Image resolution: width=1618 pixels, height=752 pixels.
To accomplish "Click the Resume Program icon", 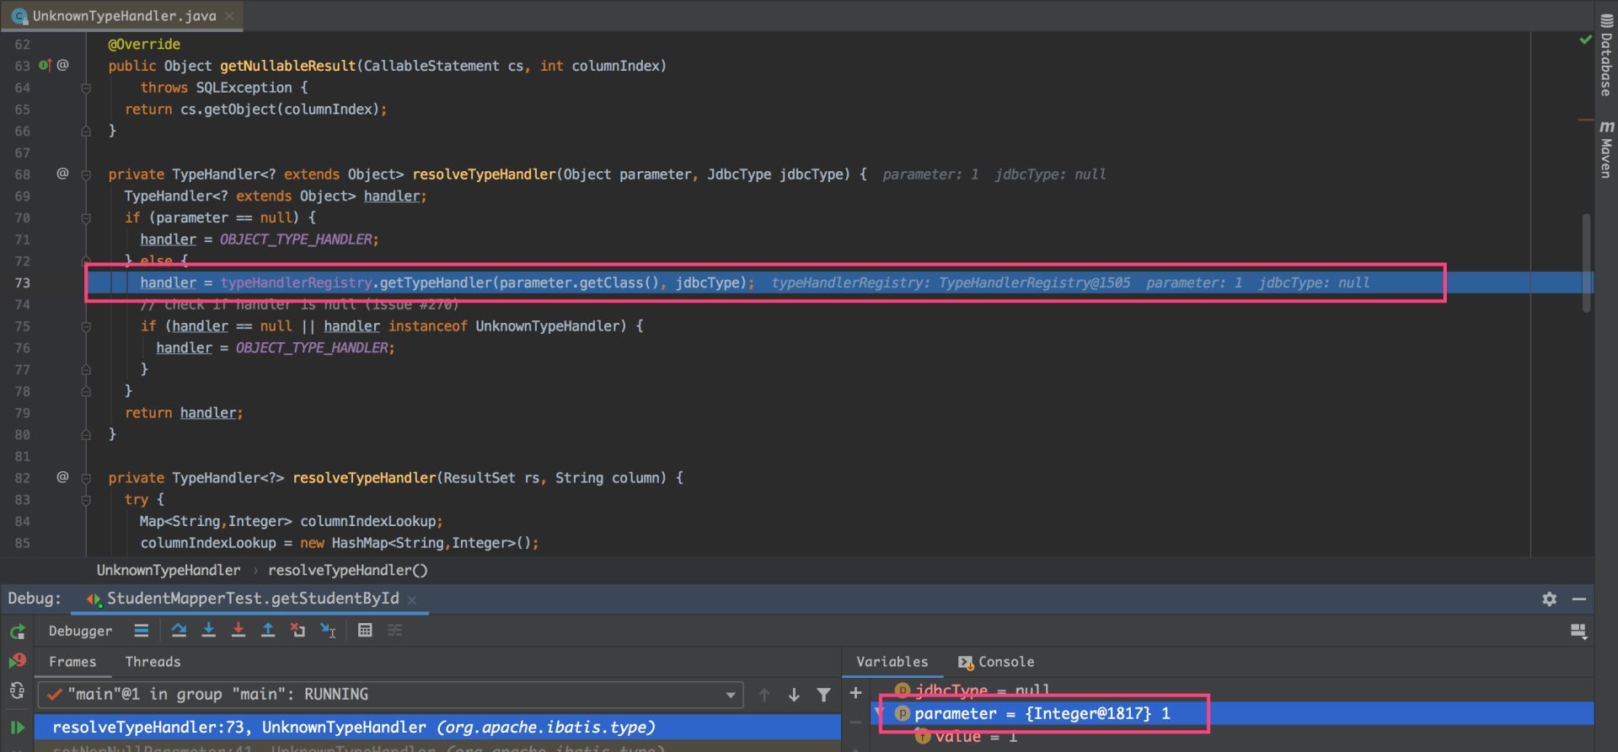I will [17, 727].
